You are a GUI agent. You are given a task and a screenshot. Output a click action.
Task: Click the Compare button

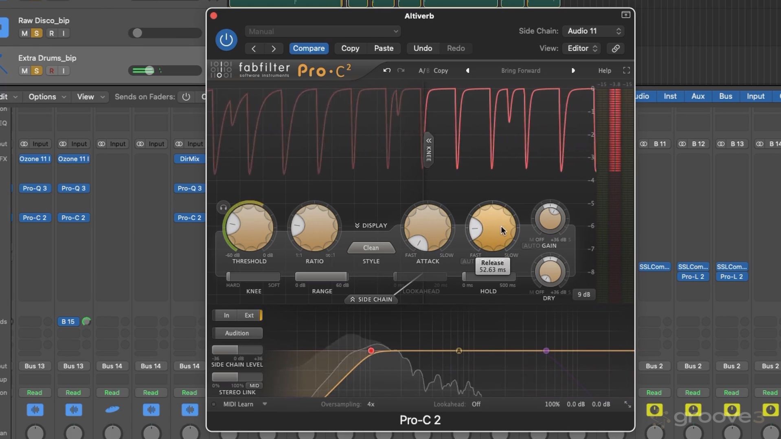(309, 48)
